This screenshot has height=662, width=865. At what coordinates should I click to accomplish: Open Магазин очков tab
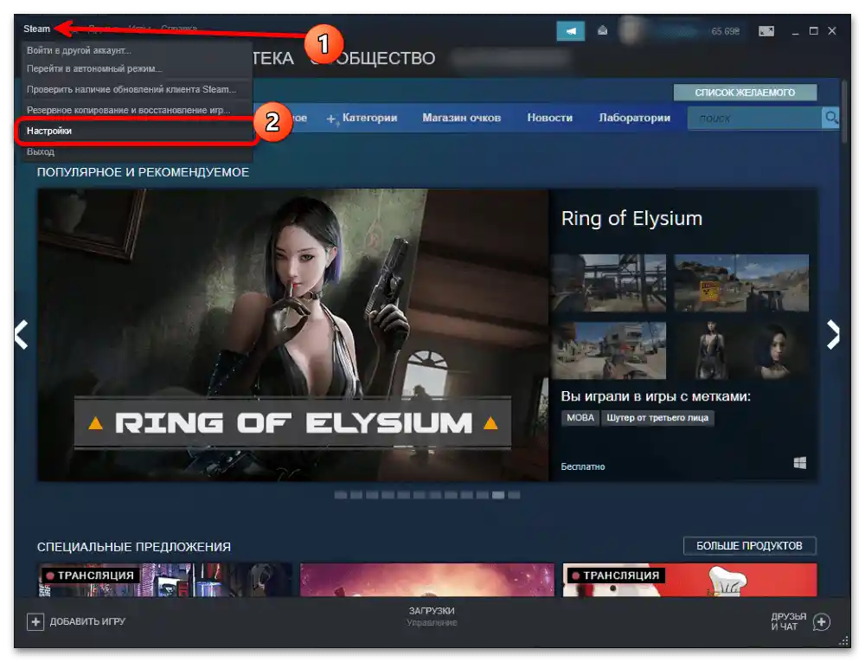pyautogui.click(x=461, y=118)
